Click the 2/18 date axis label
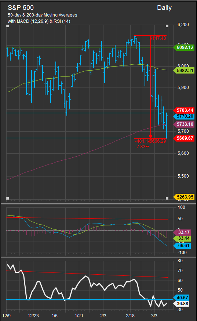 [130, 316]
